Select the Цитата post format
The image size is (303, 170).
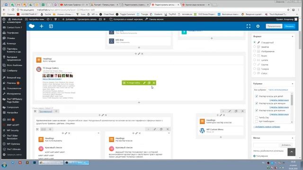click(x=255, y=60)
